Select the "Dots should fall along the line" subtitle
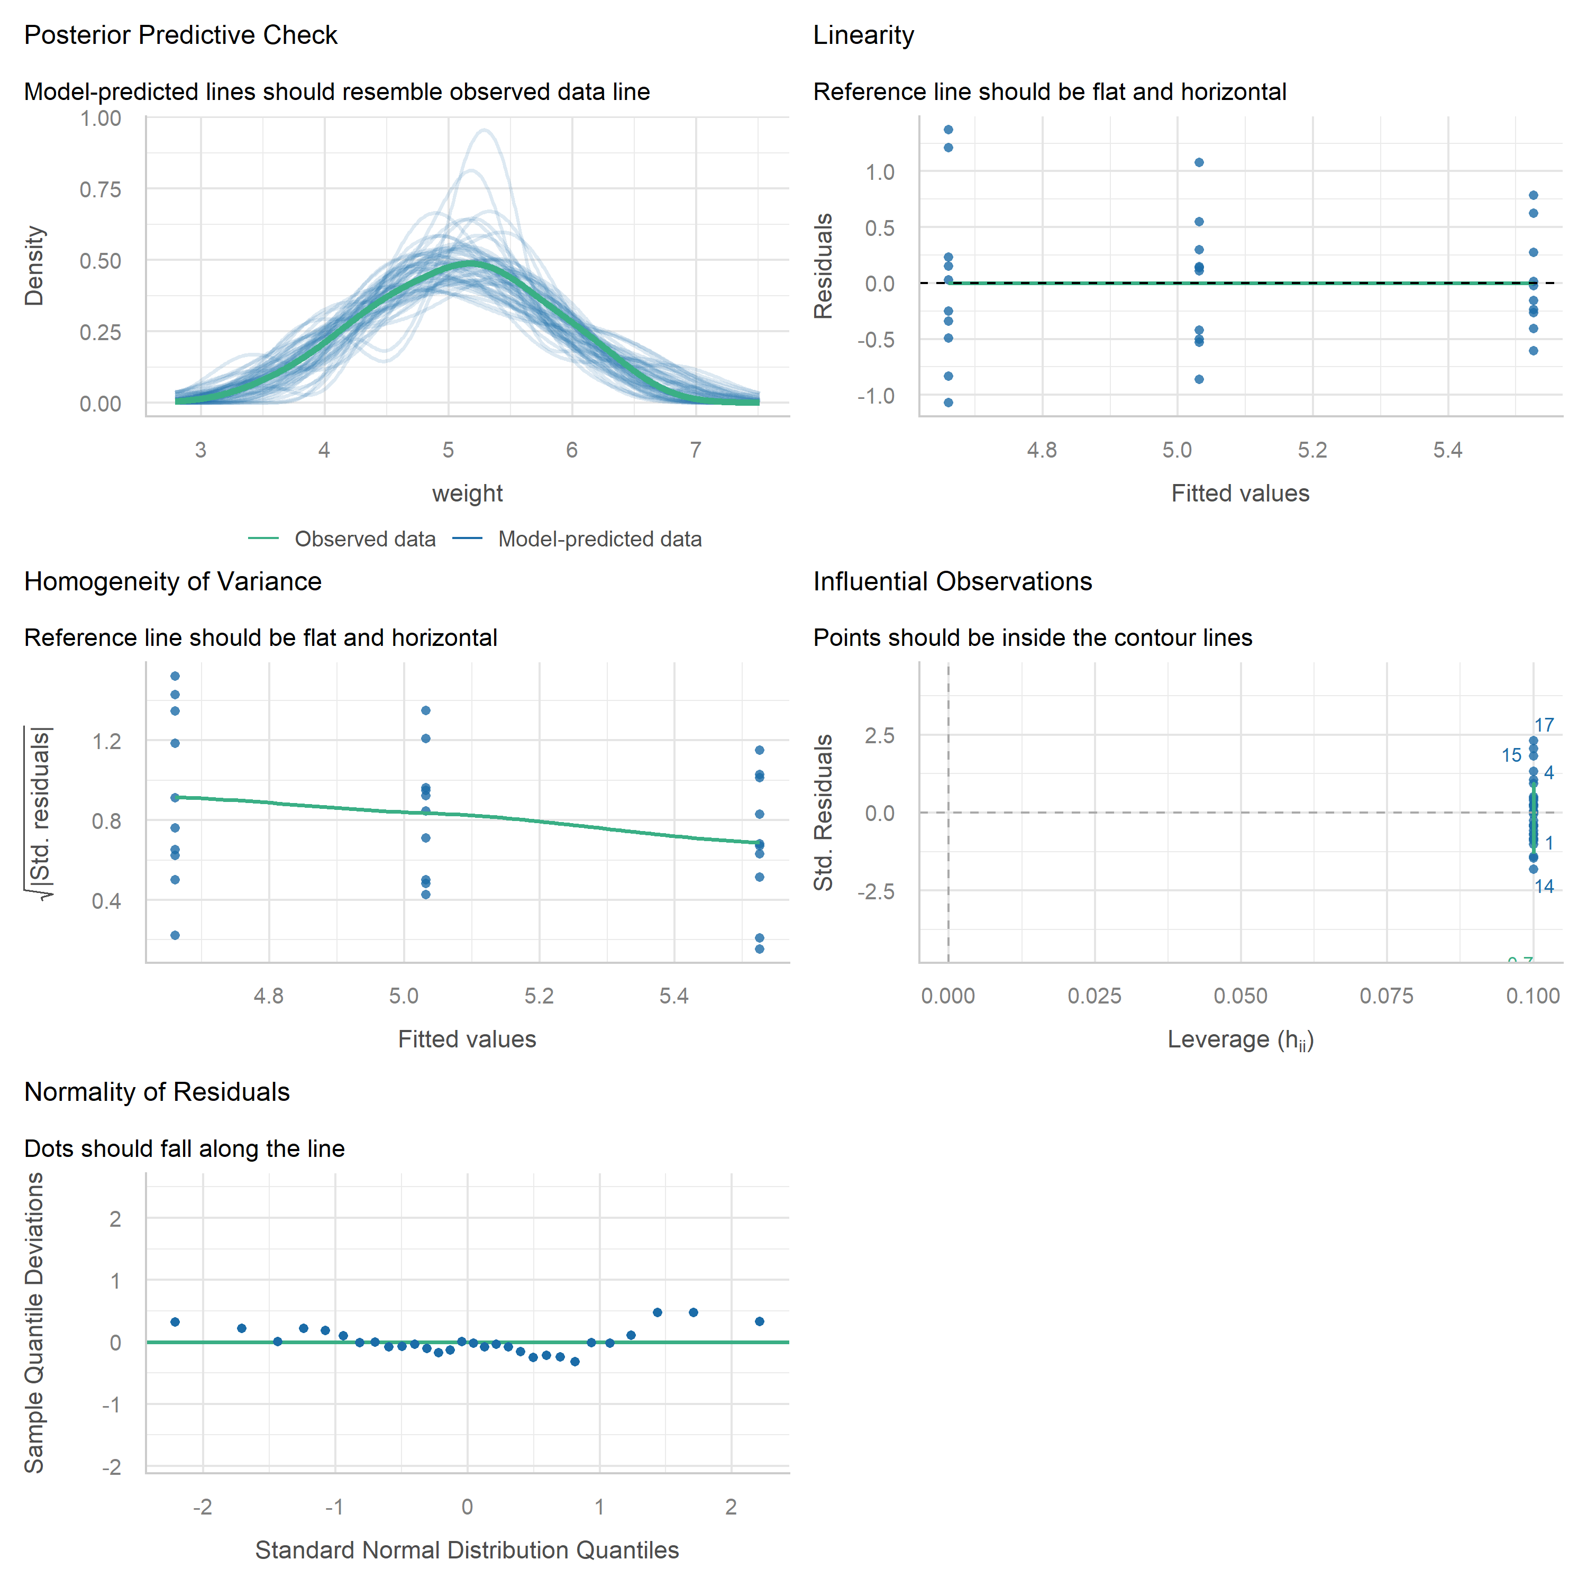 184,1148
